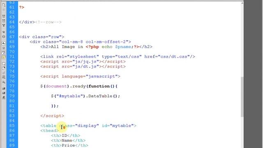
Task: Click "echo" keyword on line 69
Action: [107, 47]
